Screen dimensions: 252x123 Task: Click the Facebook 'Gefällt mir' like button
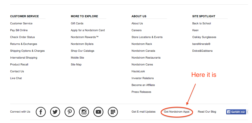click(236, 112)
